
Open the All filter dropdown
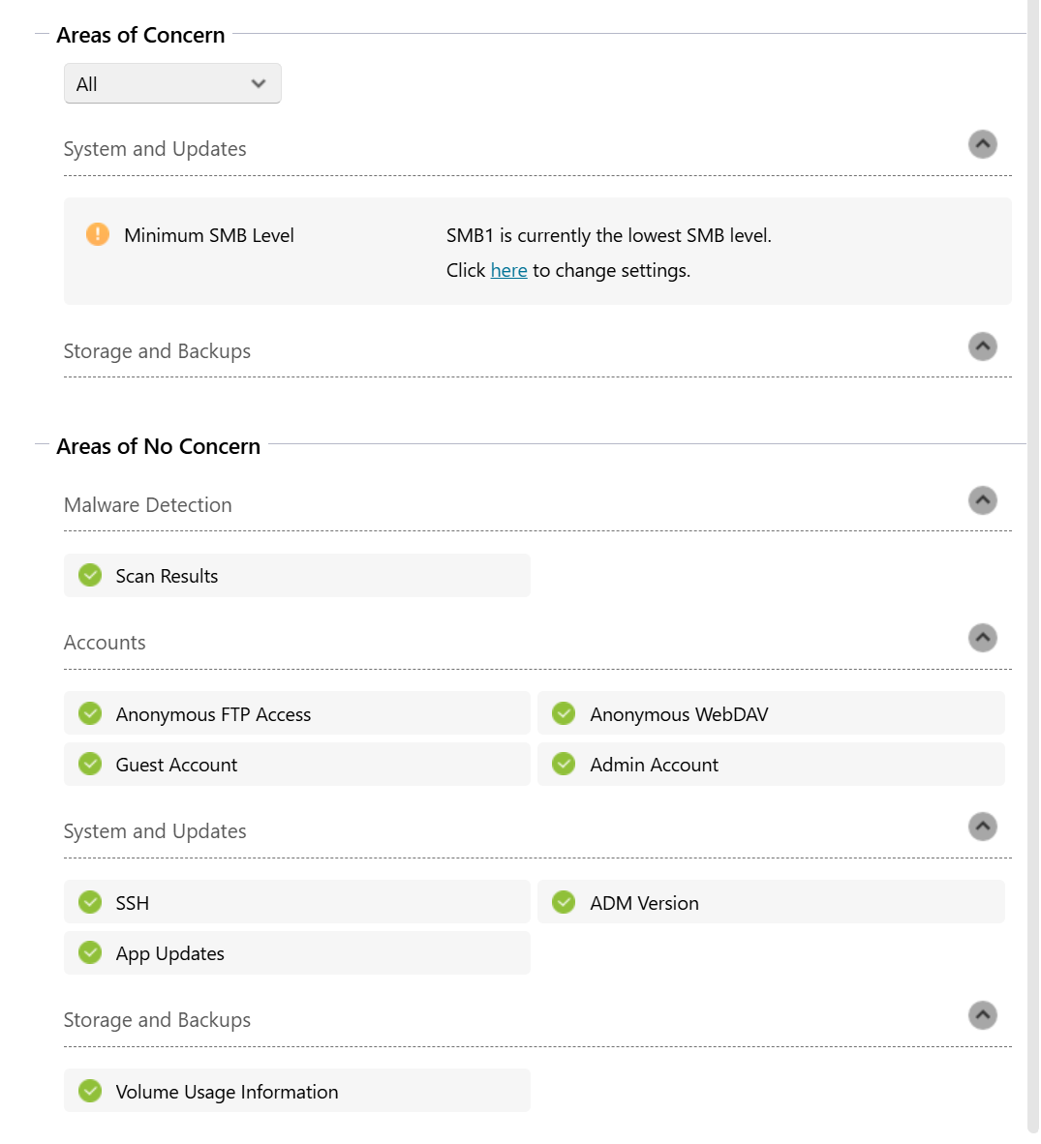(172, 84)
